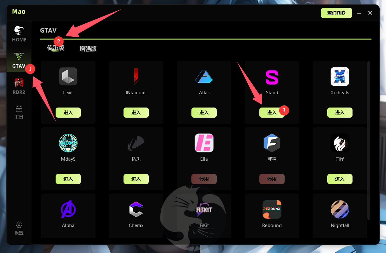Viewport: 386px width, 253px height.
Task: Click the Lexis name label
Action: click(68, 93)
